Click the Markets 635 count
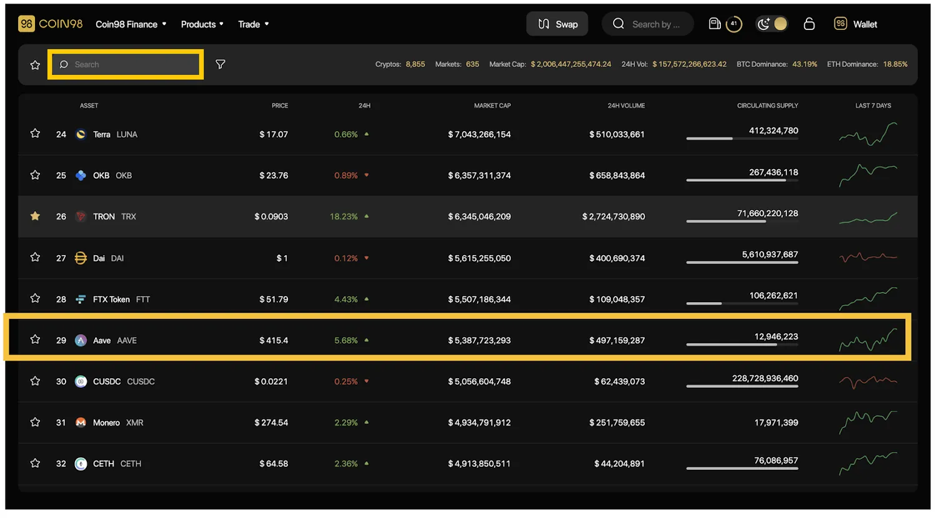Screen dimensions: 937x518 coord(472,64)
